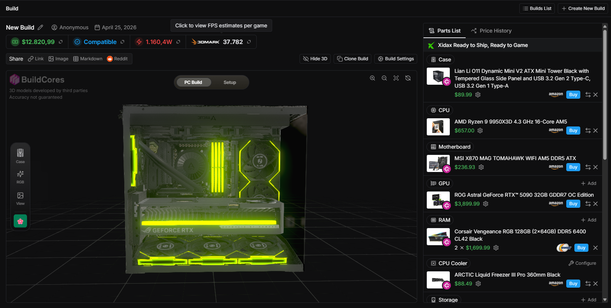Viewport: 611px width, 308px height.
Task: Open settings gear for ARCTIC Liquid Freezer
Action: pyautogui.click(x=478, y=284)
